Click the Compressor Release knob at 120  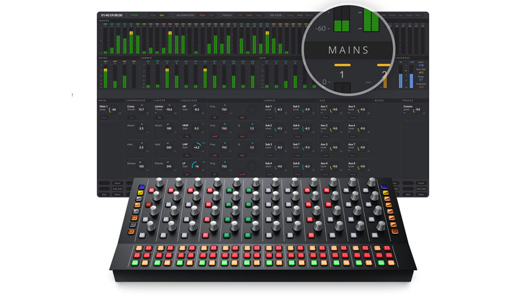pyautogui.click(x=141, y=166)
